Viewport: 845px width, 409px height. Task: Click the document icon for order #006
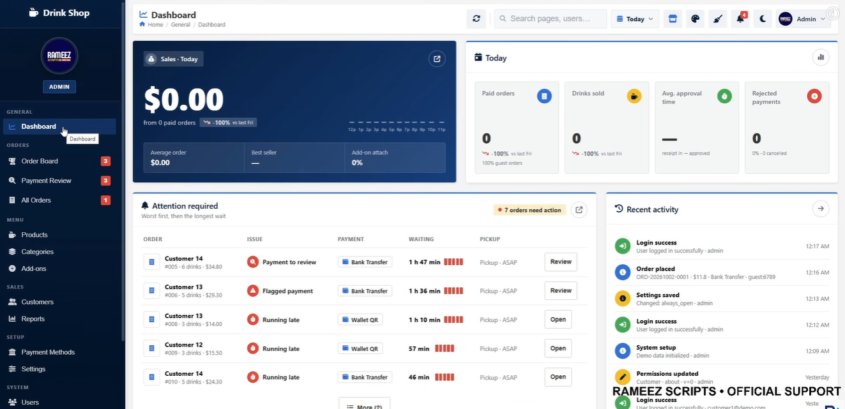[x=151, y=290]
